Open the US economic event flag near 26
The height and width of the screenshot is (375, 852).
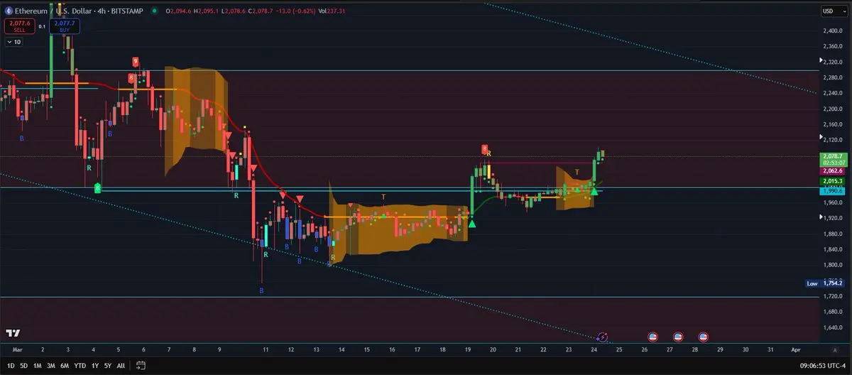click(x=653, y=337)
